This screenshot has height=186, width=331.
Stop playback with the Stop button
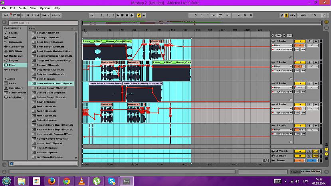coord(123,16)
